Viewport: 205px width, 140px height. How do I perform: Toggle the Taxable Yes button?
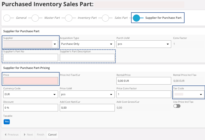[7, 122]
